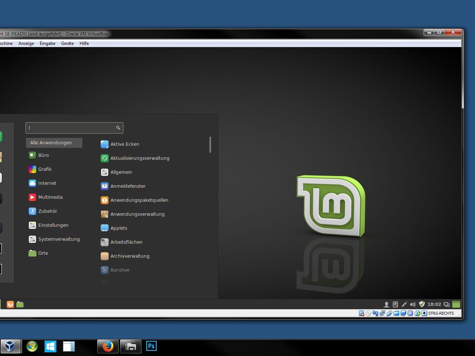Open the Geräte menu in VirtualBox

67,43
